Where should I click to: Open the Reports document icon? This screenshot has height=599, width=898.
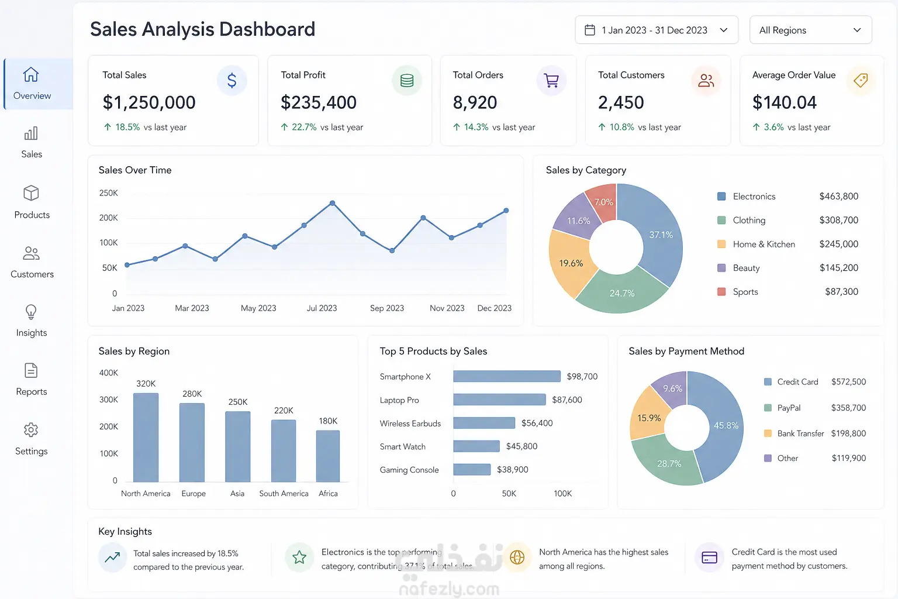click(x=31, y=370)
